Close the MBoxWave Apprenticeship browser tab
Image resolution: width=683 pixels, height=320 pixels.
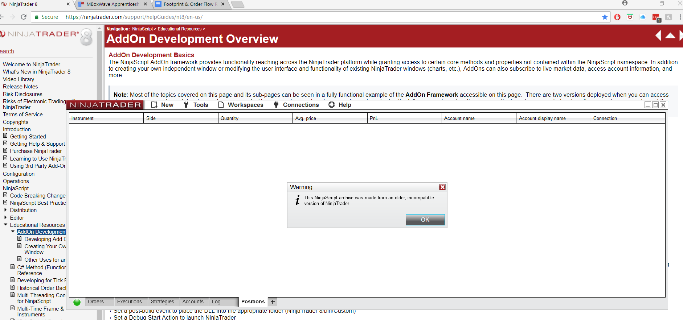coord(146,4)
